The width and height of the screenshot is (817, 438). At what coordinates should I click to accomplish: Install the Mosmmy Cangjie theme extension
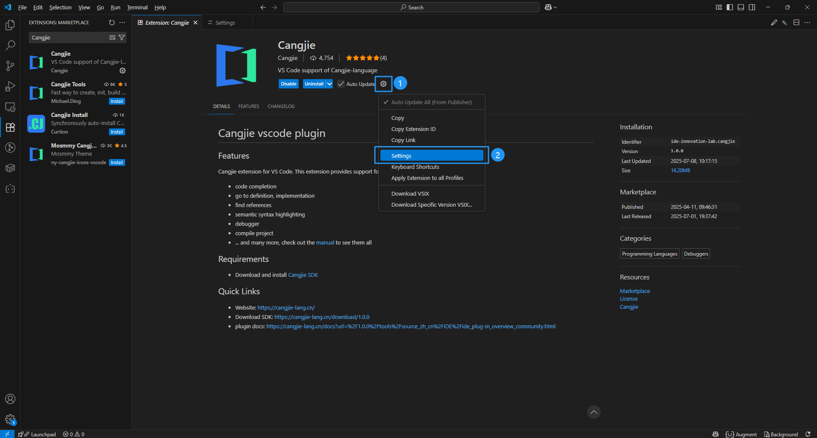pyautogui.click(x=117, y=162)
